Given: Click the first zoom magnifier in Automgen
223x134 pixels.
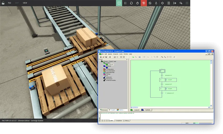Looking at the screenshot, I should [x=162, y=57].
